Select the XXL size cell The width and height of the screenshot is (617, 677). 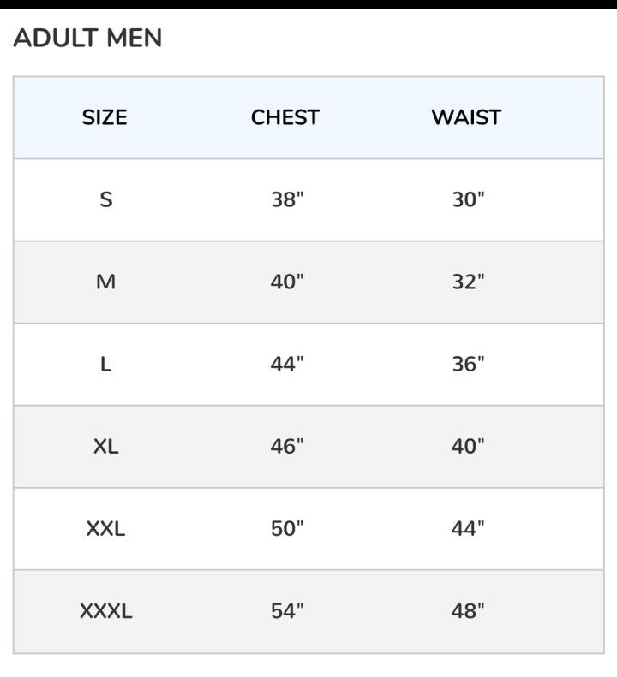click(105, 529)
